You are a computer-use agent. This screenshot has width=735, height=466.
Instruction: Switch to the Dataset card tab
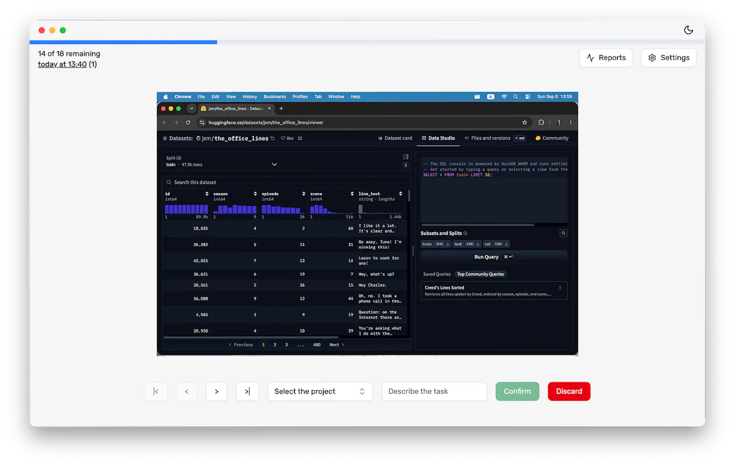click(395, 138)
